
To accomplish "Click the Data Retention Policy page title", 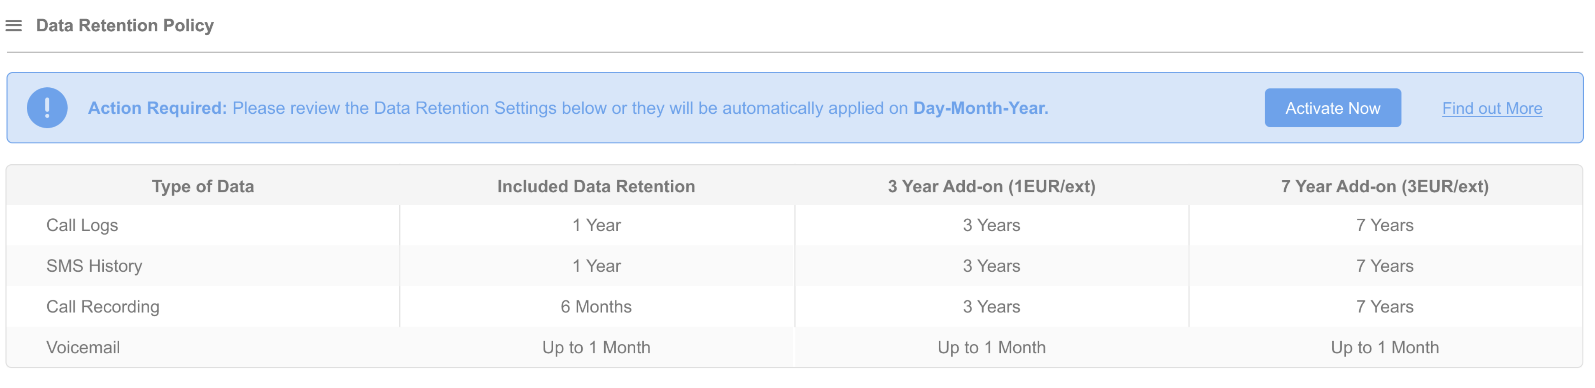I will 125,26.
